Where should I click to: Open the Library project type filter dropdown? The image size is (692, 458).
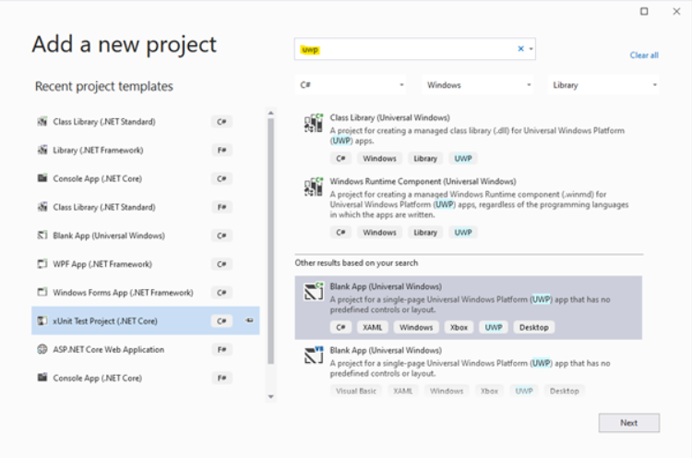(x=603, y=85)
